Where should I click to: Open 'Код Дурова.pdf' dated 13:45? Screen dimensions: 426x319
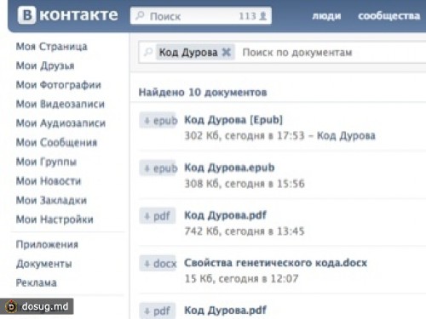coord(226,215)
